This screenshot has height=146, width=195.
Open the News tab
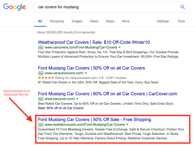[94, 21]
